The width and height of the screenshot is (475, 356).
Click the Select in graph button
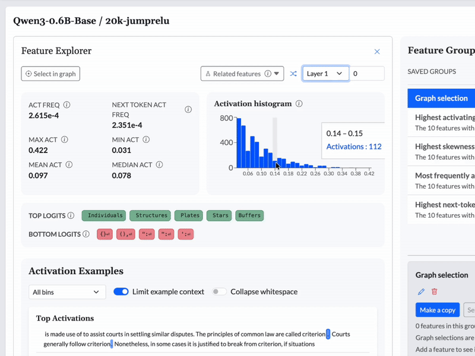click(50, 74)
